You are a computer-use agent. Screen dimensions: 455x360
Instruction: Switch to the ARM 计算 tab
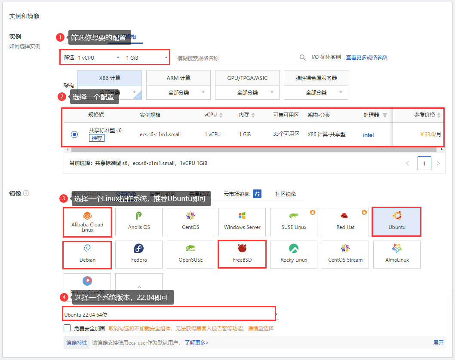coord(178,77)
